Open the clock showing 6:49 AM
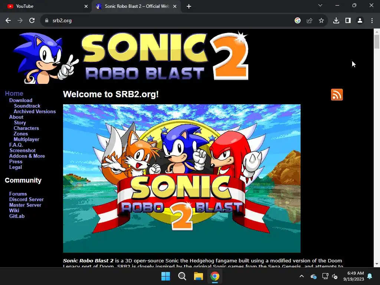 pos(354,276)
